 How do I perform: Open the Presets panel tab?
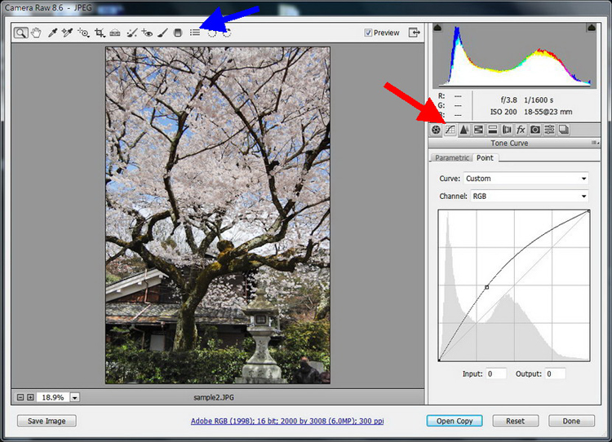coord(549,130)
